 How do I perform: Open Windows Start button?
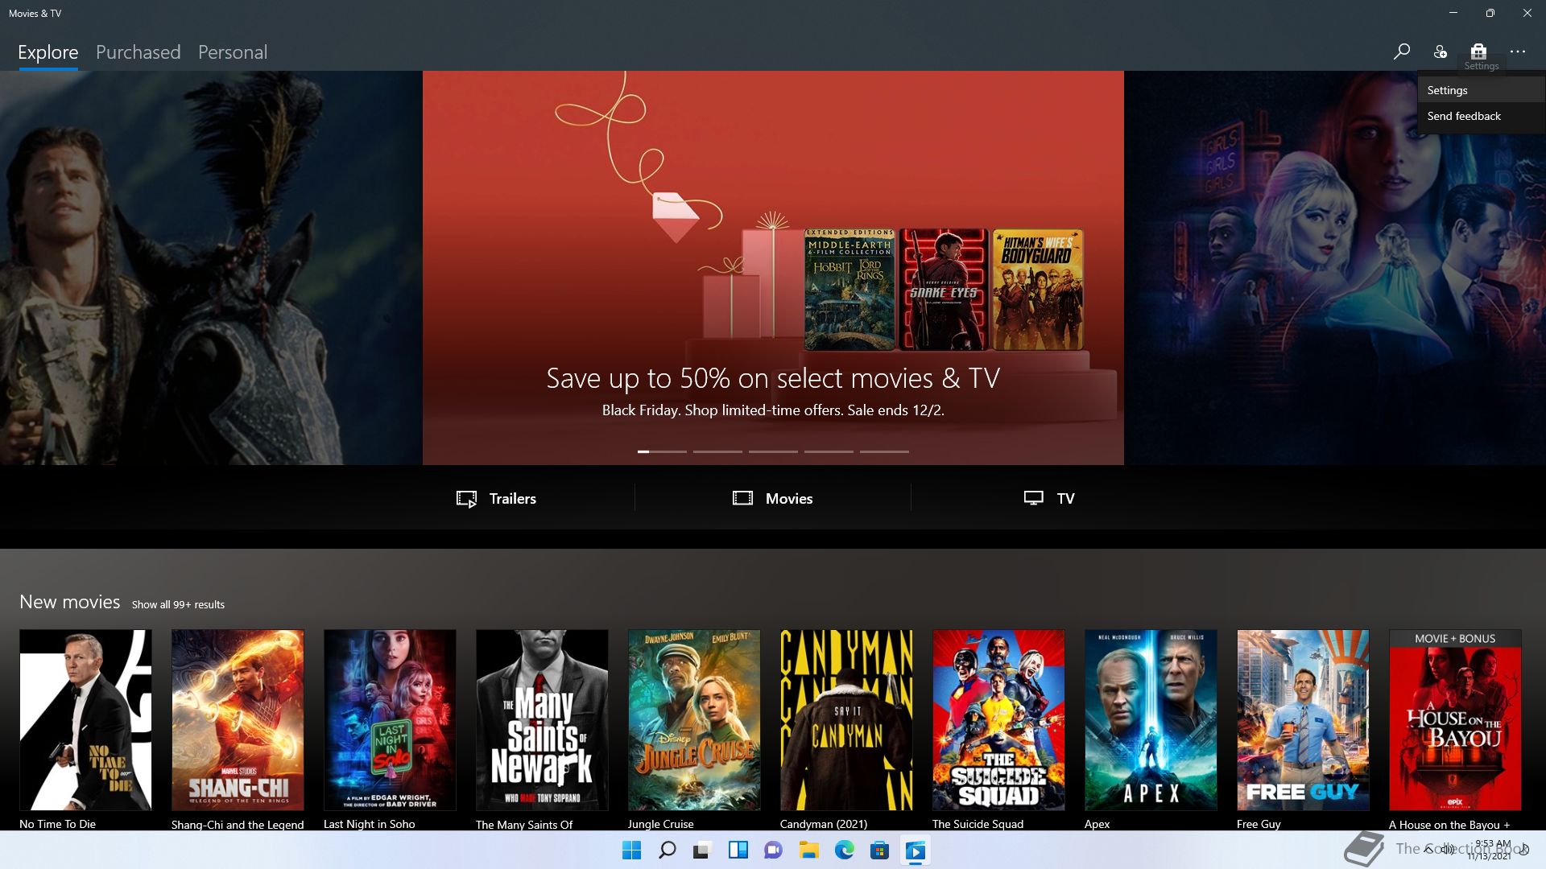point(632,850)
